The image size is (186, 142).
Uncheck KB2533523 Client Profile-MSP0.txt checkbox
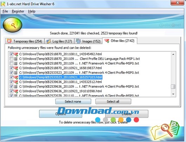tap(11, 72)
